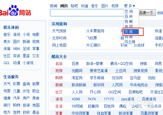Open the 铁血军事 link
The image size is (163, 115).
(104, 113)
